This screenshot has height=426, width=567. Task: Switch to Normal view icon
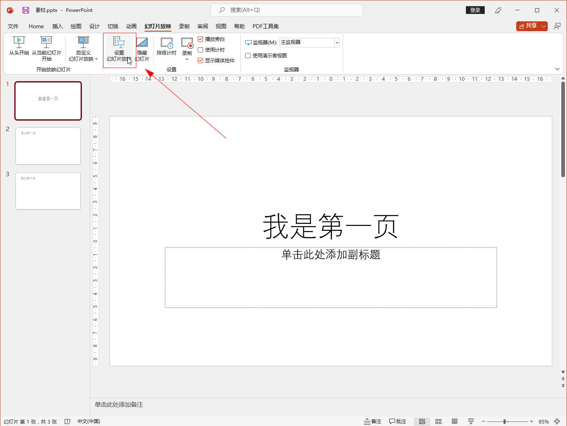[422, 421]
